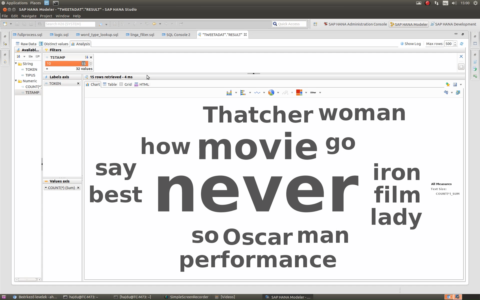Click the Quick Access search field
This screenshot has height=300, width=480.
pos(289,24)
